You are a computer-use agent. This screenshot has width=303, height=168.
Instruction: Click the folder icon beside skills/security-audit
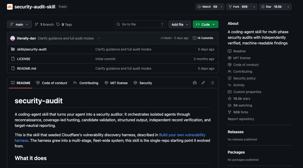click(x=13, y=49)
